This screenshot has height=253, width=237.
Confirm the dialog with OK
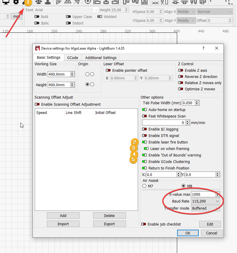(188, 233)
